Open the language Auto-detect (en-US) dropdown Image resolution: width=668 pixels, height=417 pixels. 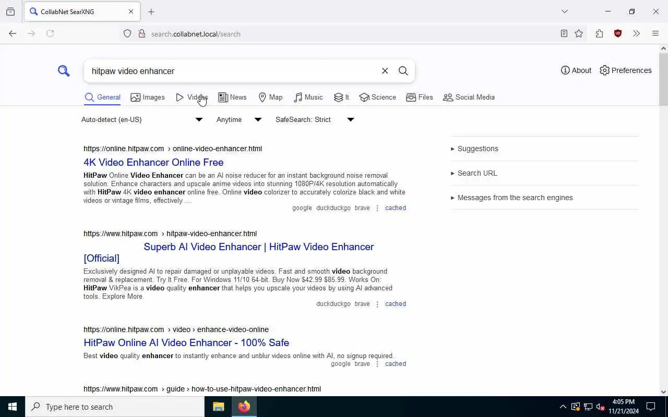pyautogui.click(x=141, y=119)
